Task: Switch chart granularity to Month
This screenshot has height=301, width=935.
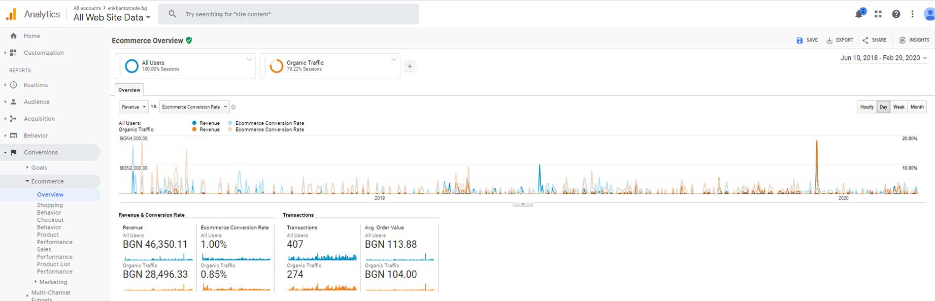Action: (917, 107)
